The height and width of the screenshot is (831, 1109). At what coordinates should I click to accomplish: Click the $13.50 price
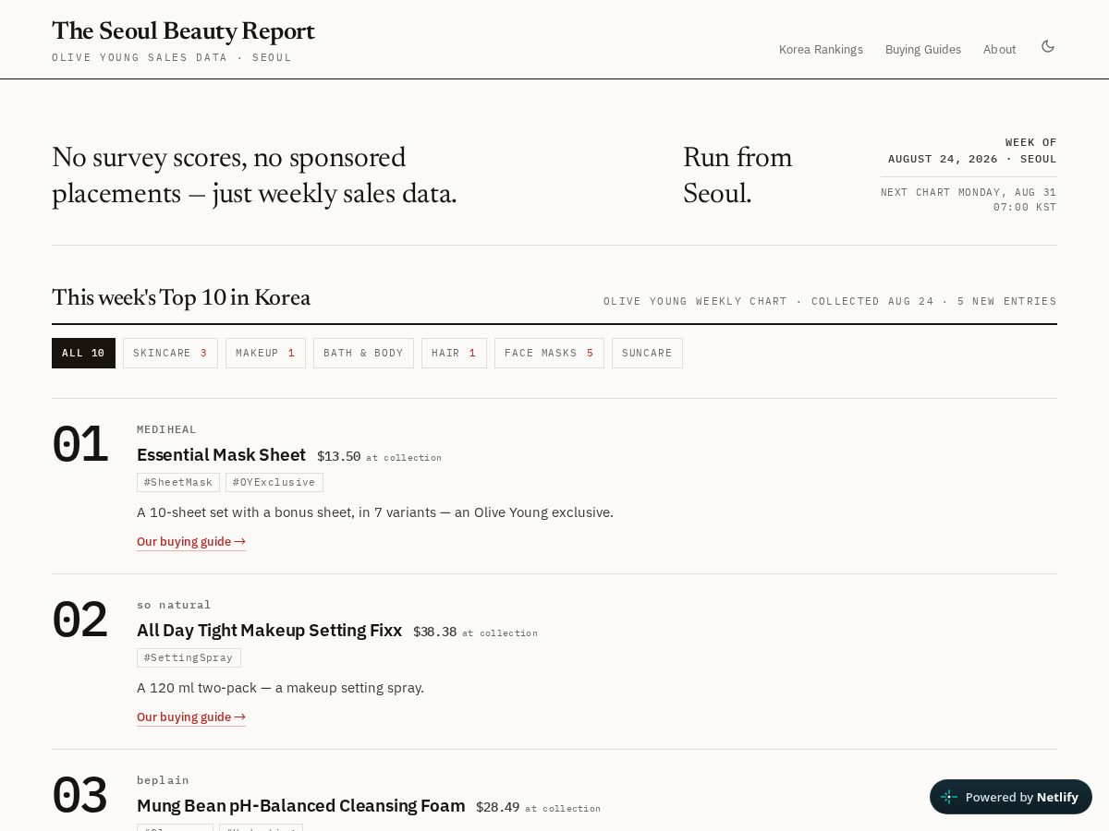click(x=338, y=456)
